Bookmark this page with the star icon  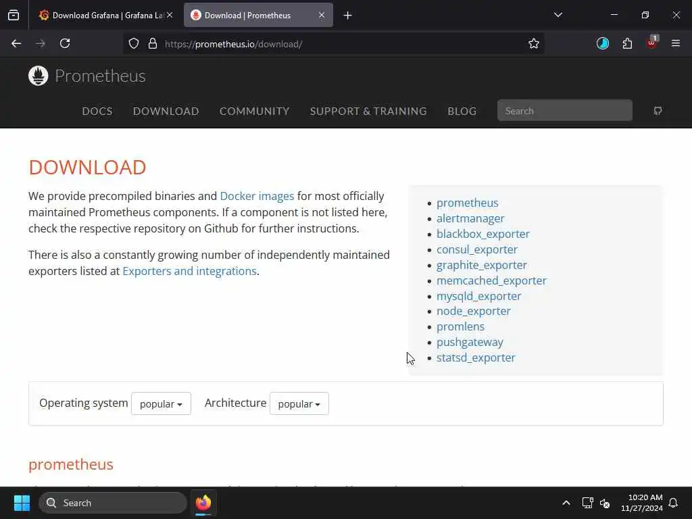point(534,43)
